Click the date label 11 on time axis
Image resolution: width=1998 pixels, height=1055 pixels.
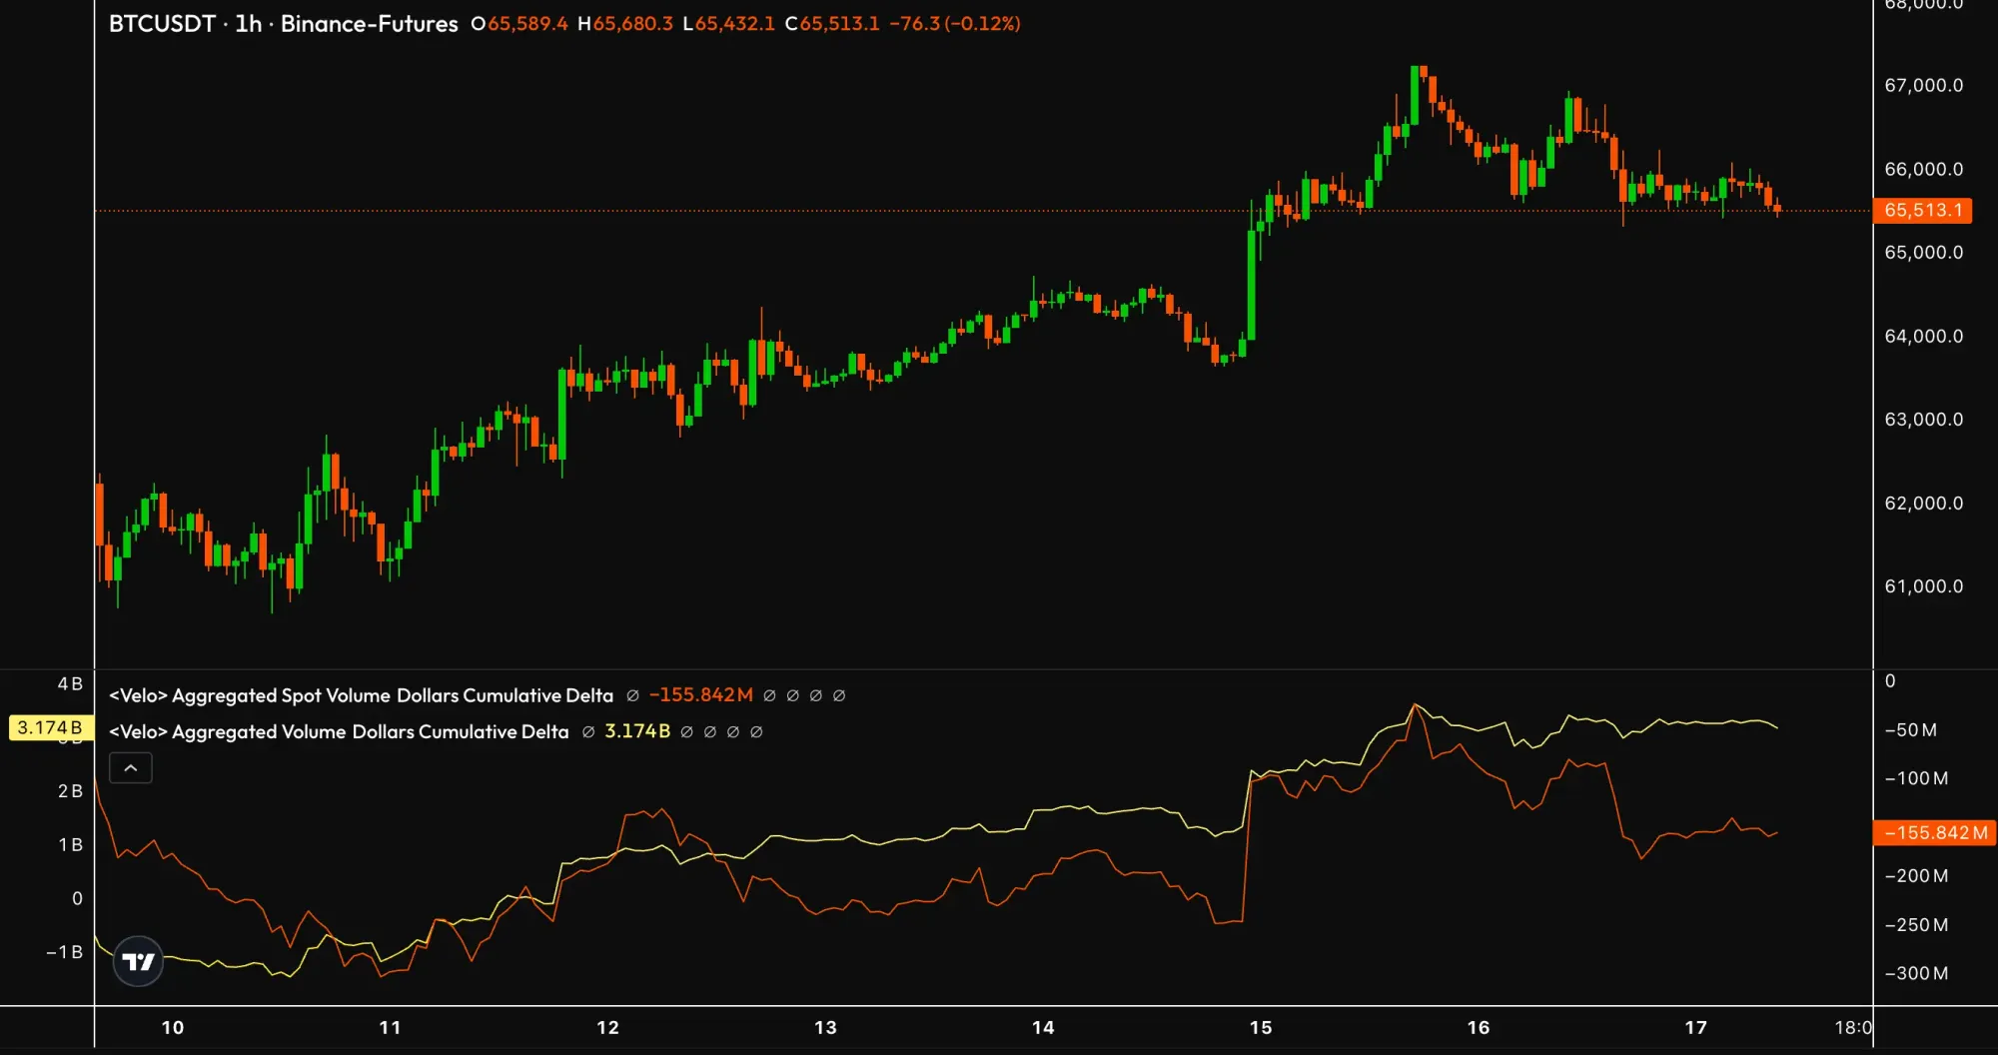coord(391,1027)
